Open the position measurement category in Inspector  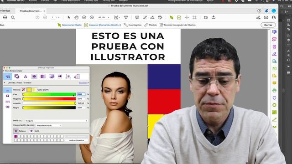tap(68, 77)
